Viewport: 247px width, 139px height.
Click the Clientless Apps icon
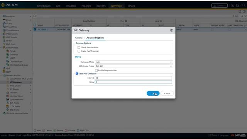point(8,61)
